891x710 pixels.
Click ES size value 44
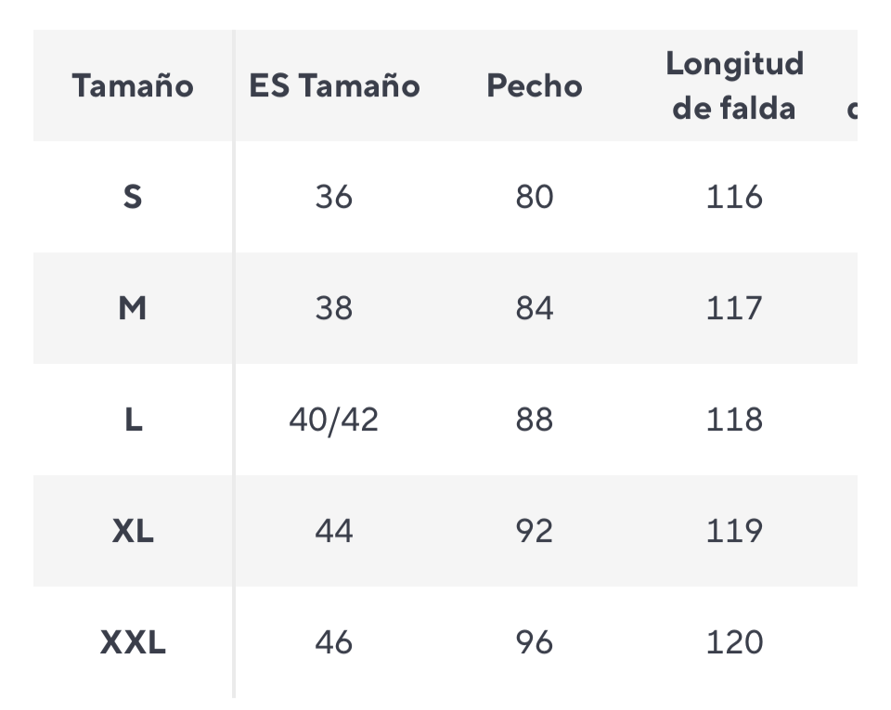(x=334, y=531)
